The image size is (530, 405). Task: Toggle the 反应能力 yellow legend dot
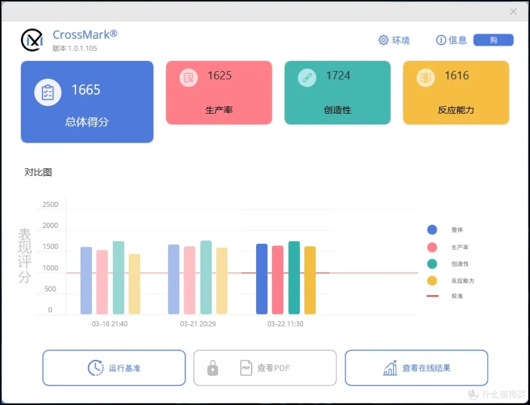pyautogui.click(x=432, y=281)
